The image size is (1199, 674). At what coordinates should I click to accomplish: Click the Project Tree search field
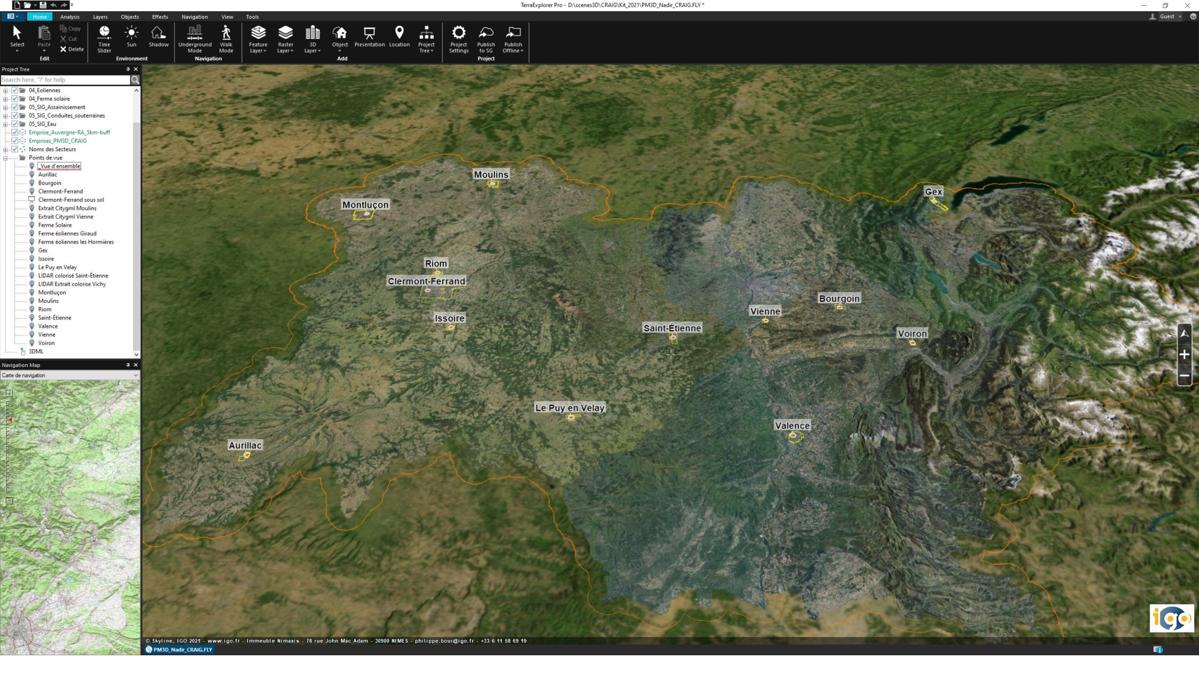(65, 80)
